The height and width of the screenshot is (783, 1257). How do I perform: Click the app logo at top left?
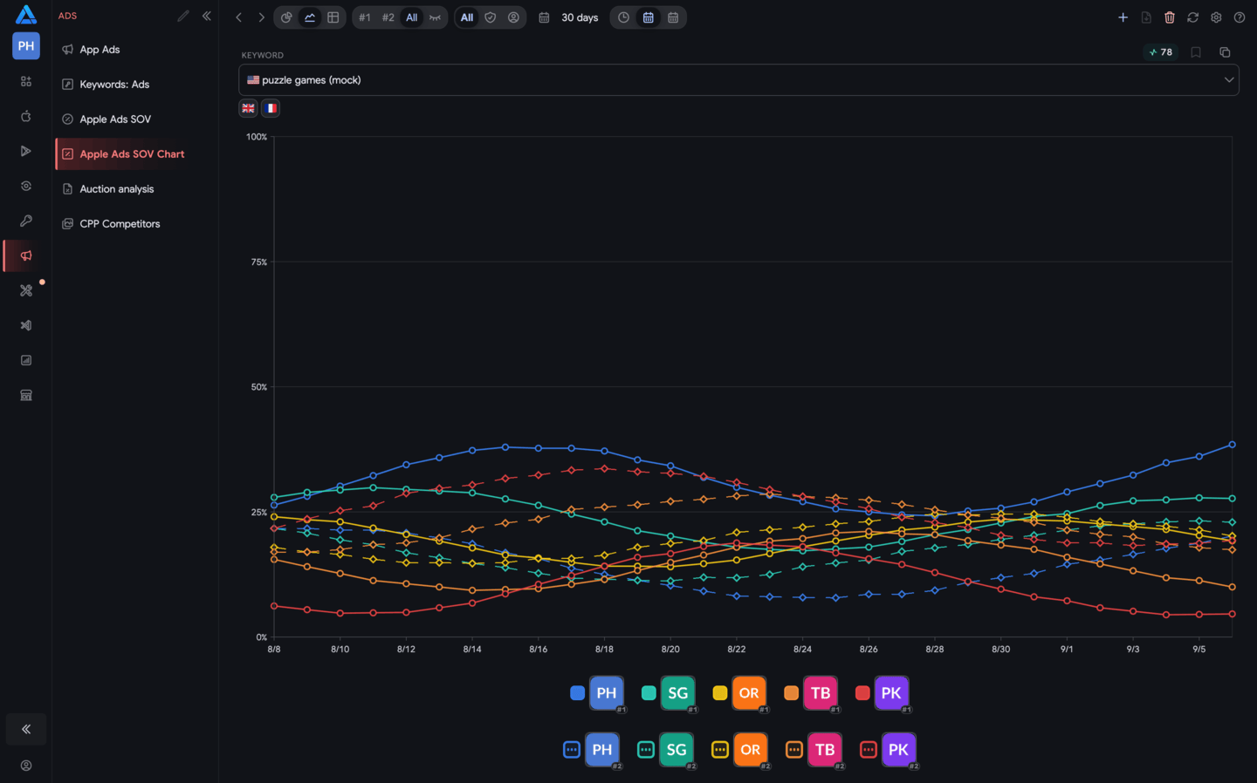coord(26,14)
